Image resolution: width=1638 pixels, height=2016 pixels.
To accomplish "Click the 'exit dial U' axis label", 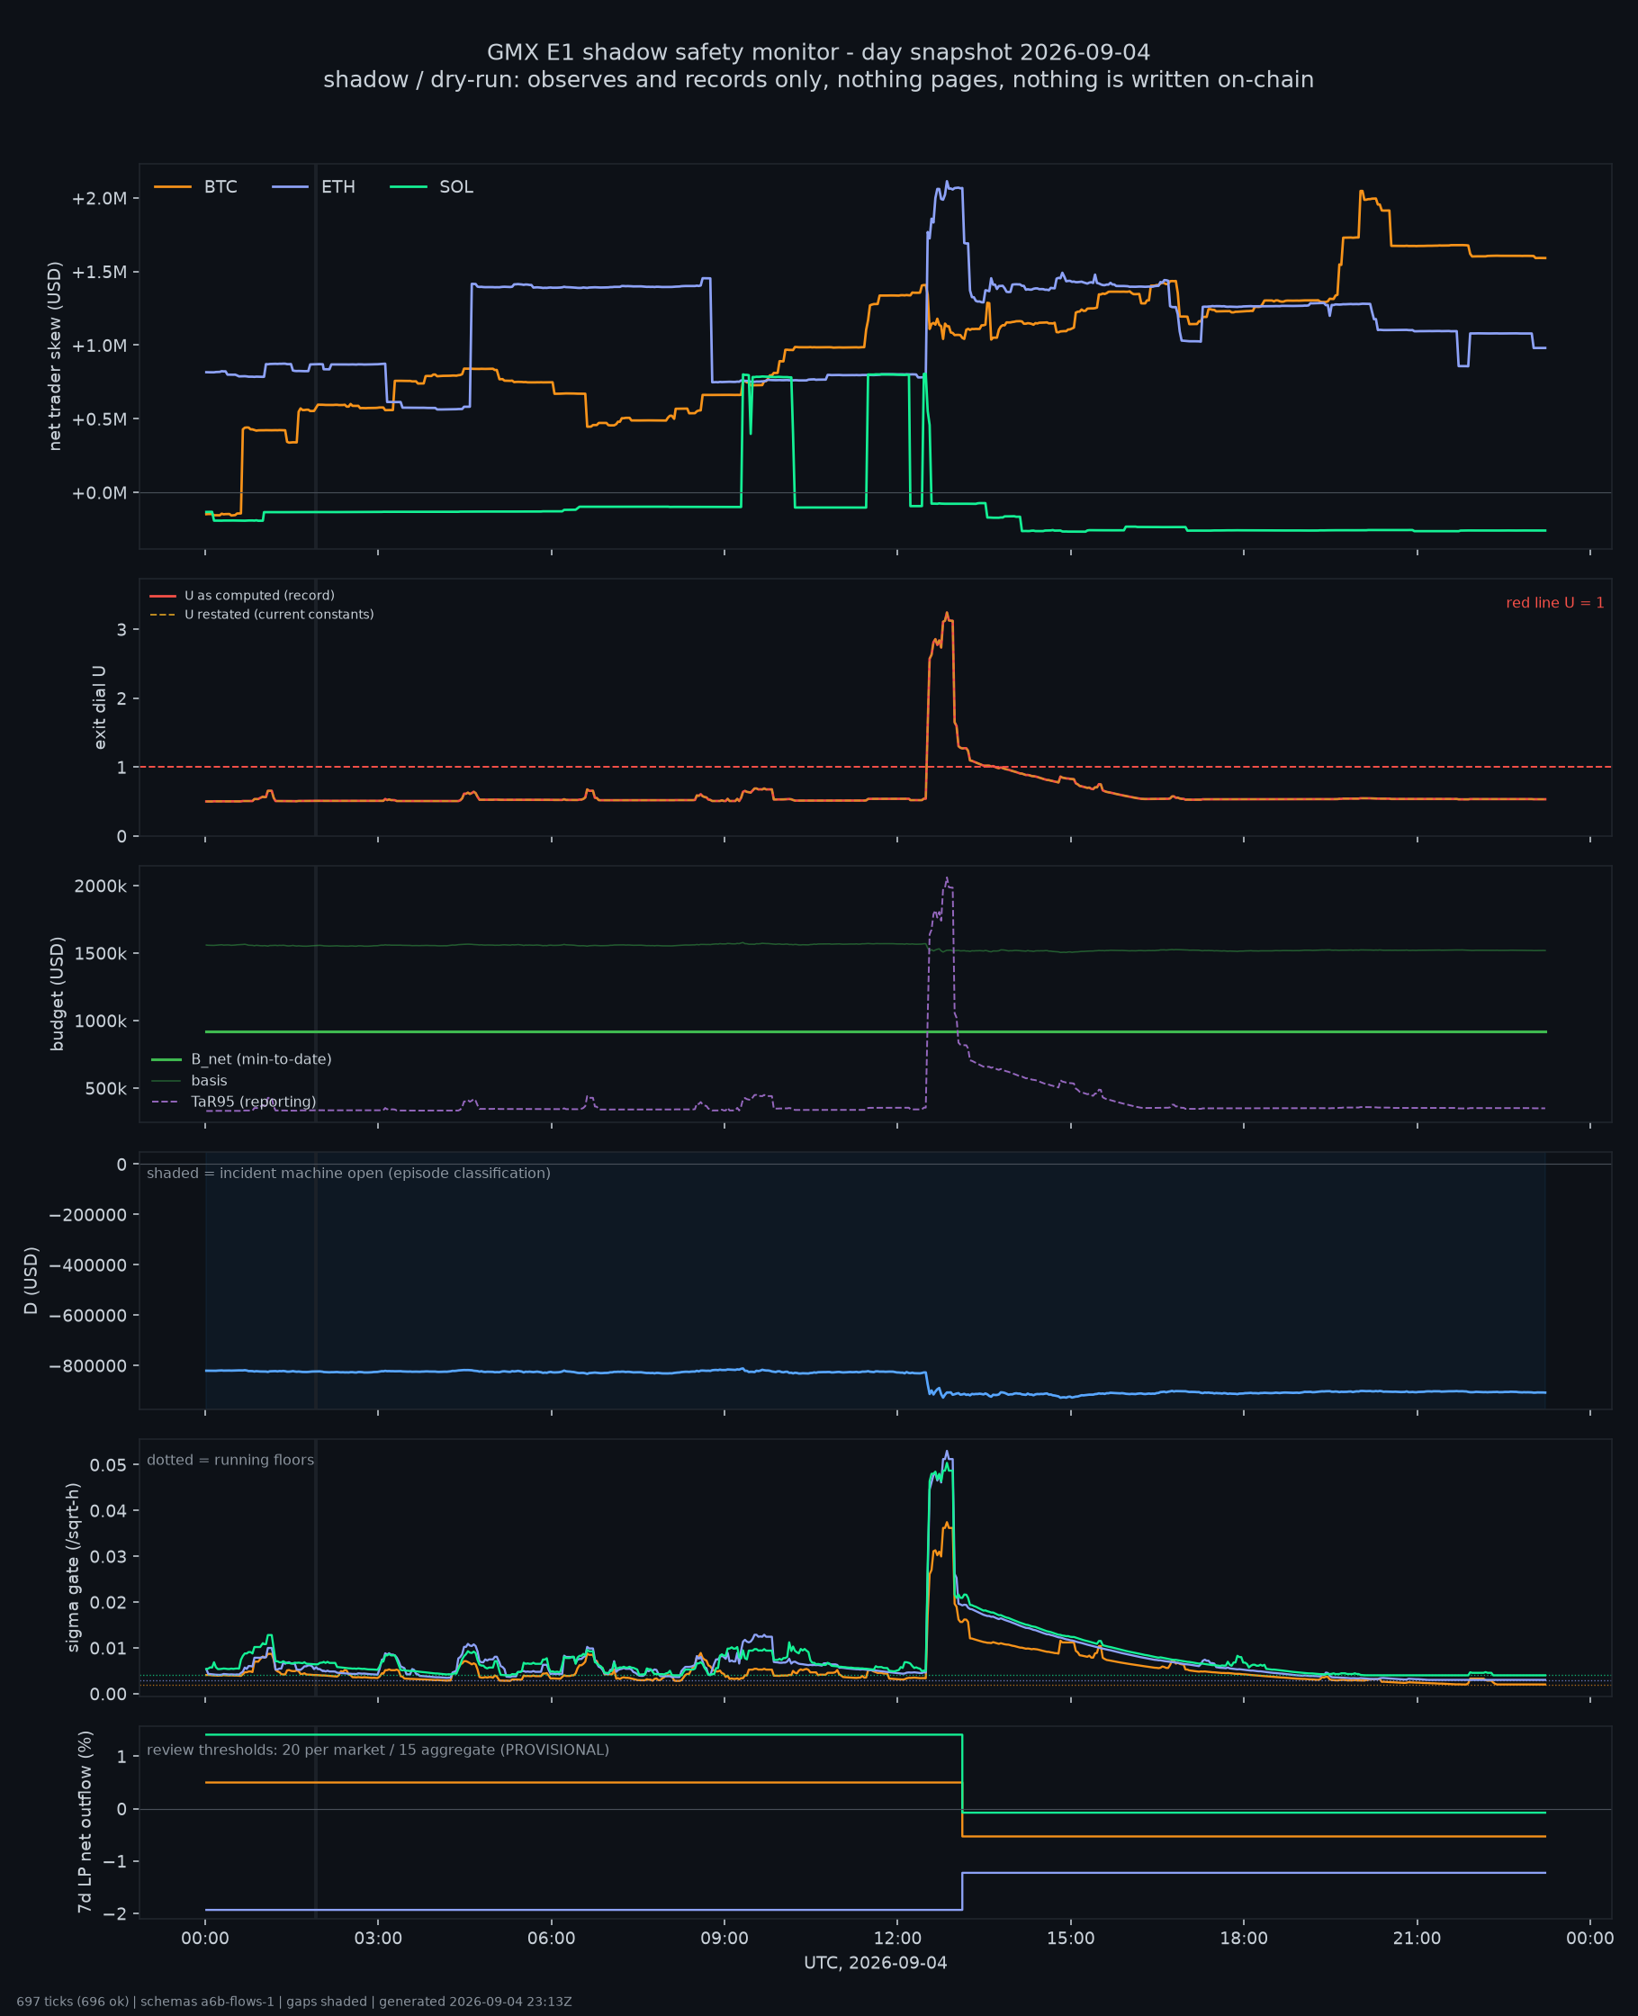I will click(x=99, y=707).
